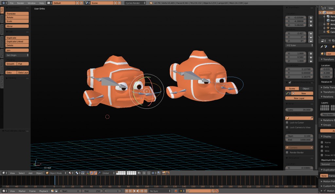The width and height of the screenshot is (335, 194).
Task: Open the Cycles Render engine dropdown
Action: (x=132, y=3)
